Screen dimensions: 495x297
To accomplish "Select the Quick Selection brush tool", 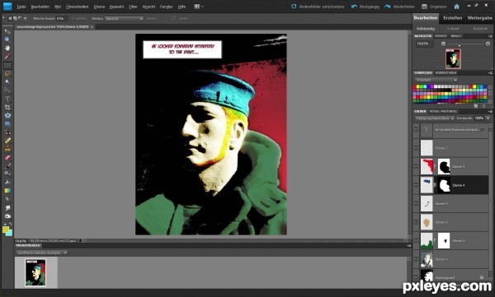I will click(x=7, y=90).
